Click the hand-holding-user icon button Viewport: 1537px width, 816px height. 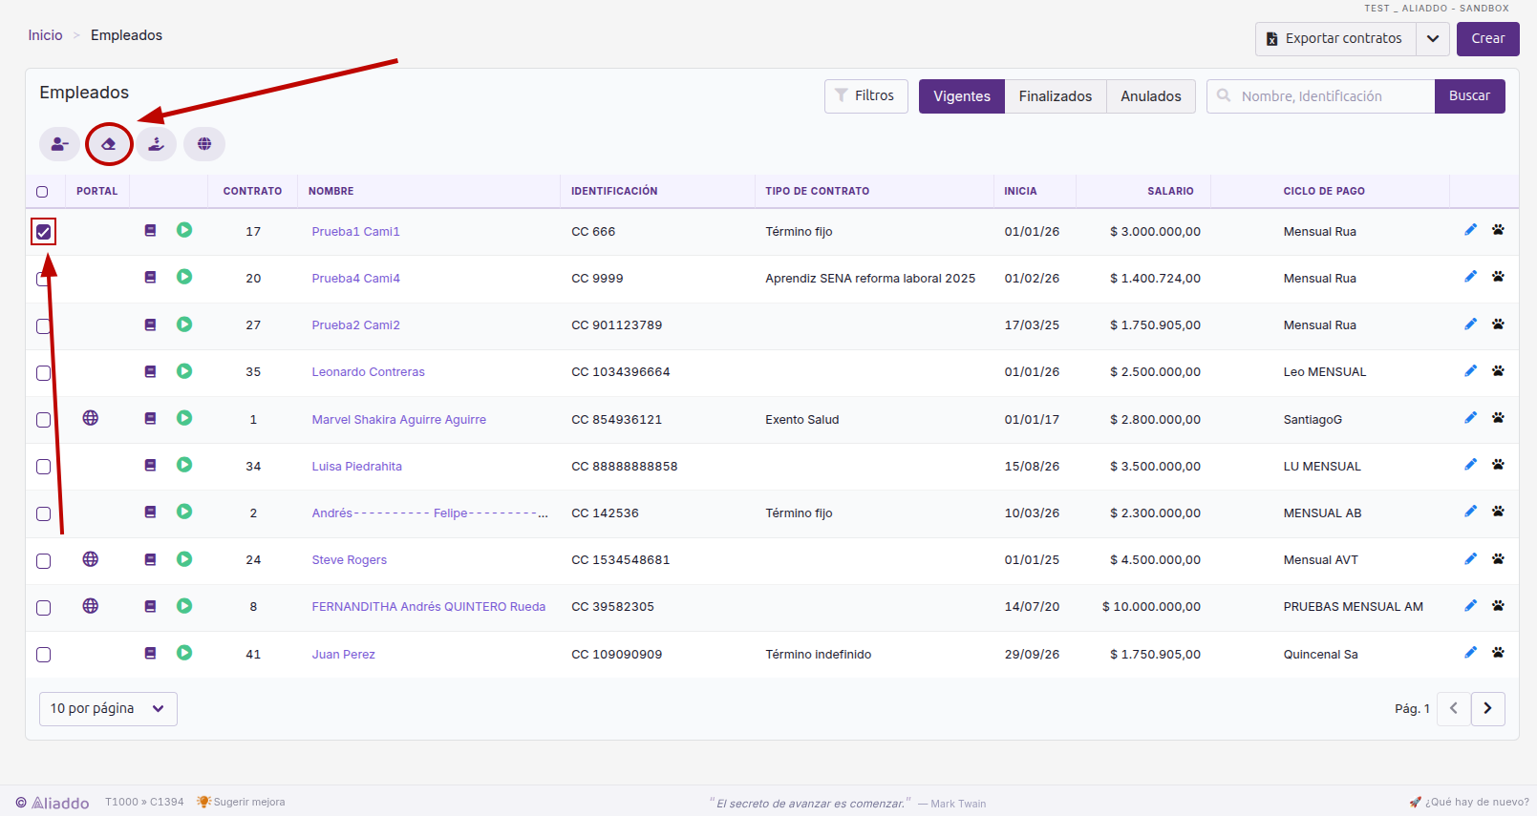(x=157, y=144)
